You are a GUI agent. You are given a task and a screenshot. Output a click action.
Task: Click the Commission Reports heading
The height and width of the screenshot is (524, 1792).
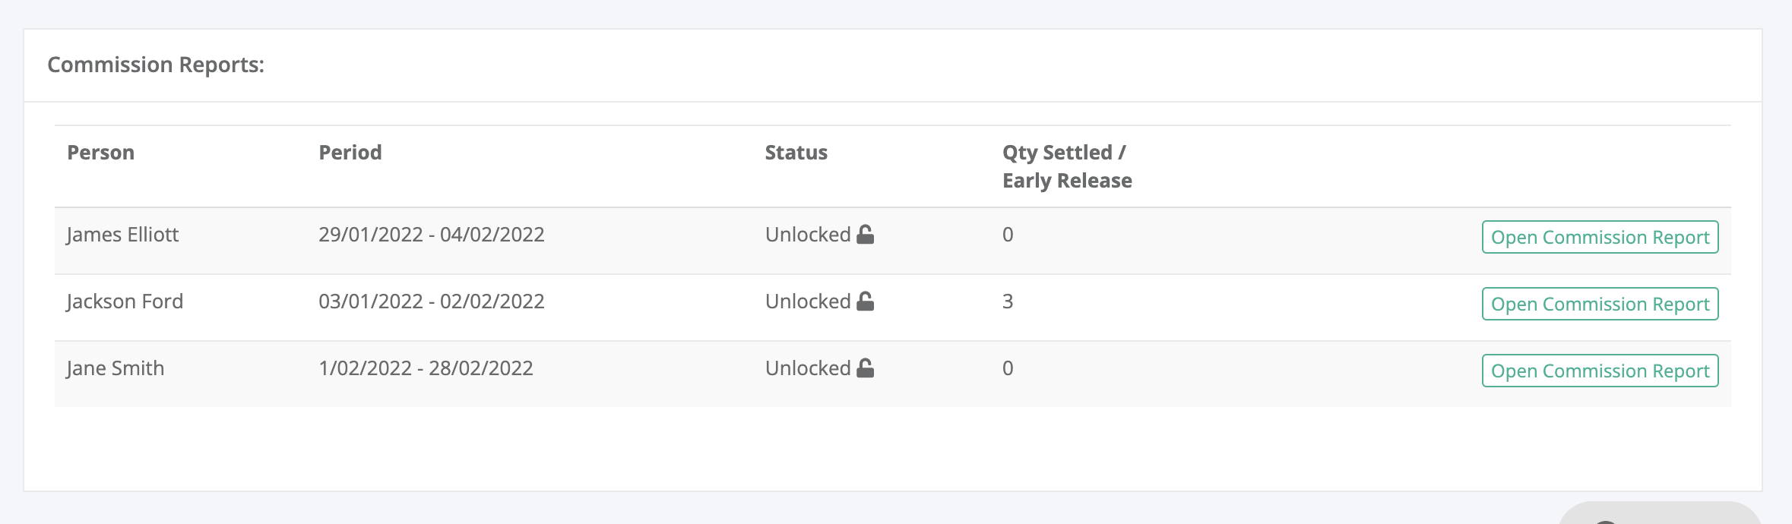pyautogui.click(x=156, y=65)
